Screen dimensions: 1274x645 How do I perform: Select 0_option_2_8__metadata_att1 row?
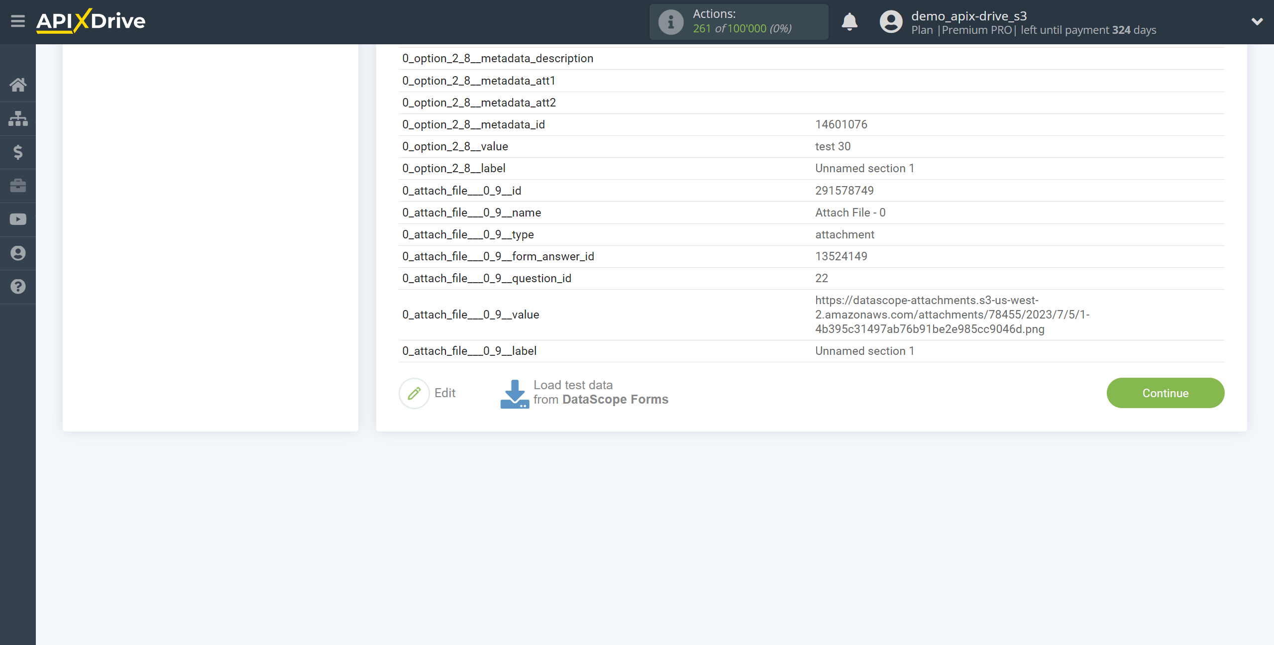pos(479,81)
